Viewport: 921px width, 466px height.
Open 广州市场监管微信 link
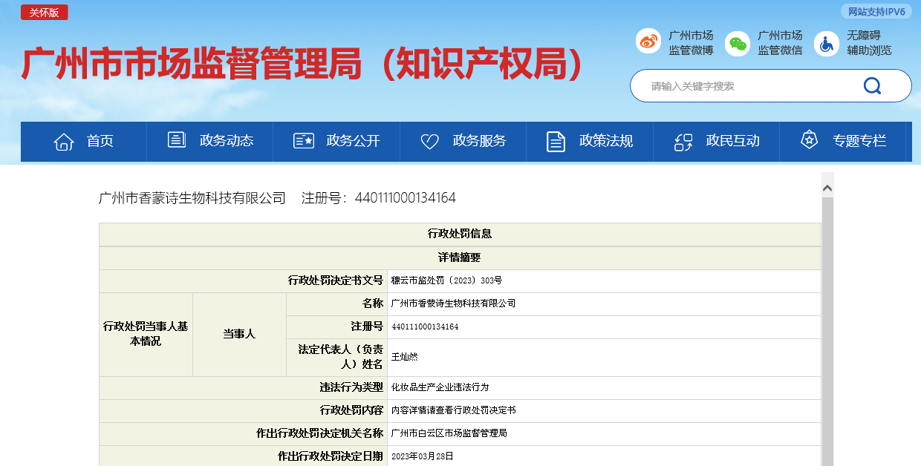point(780,43)
